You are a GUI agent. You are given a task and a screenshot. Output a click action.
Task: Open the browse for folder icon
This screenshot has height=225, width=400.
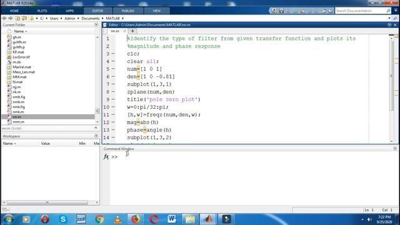click(24, 18)
